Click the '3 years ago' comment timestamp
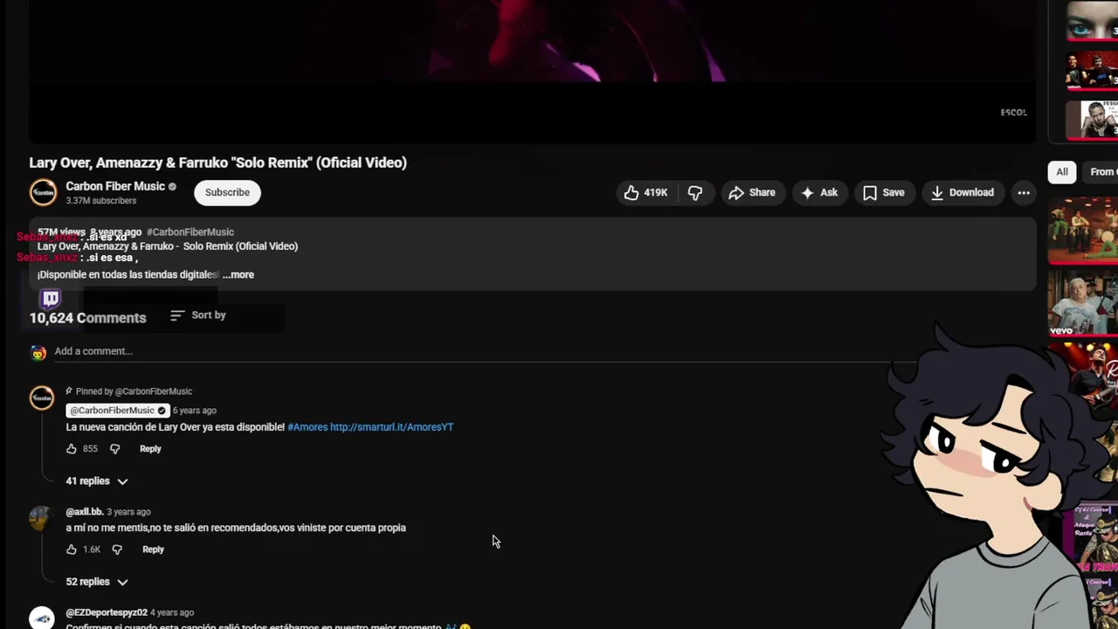The image size is (1118, 629). 128,512
